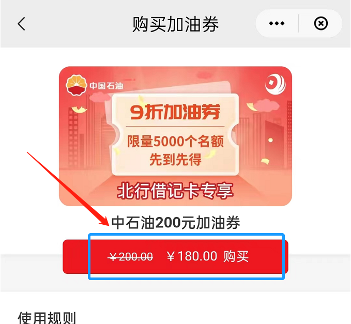
Task: Close the mini program with the circled X
Action: [x=321, y=23]
